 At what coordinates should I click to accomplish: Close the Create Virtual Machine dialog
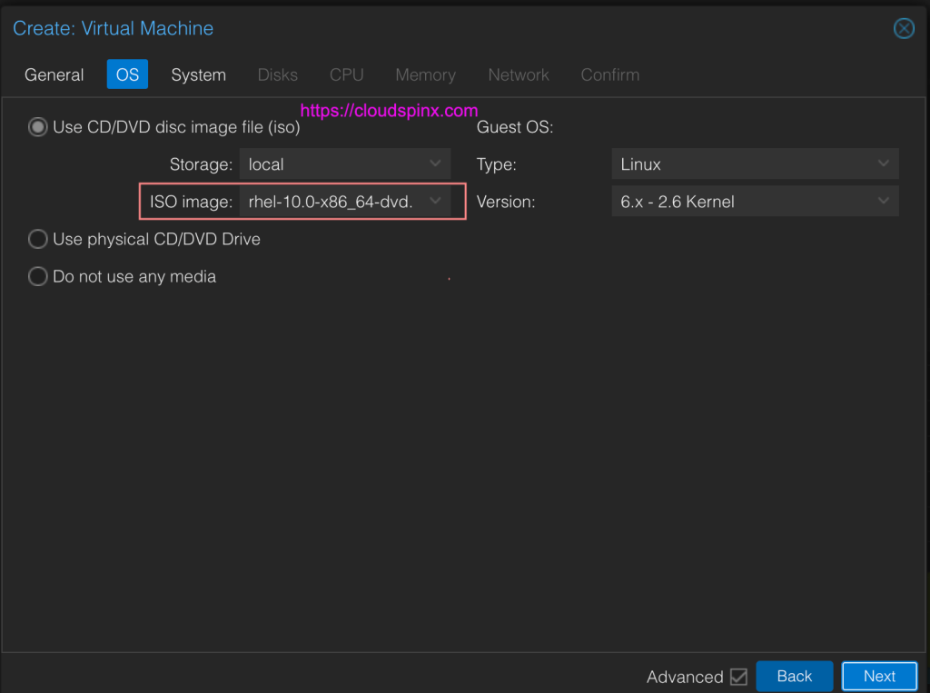[904, 28]
